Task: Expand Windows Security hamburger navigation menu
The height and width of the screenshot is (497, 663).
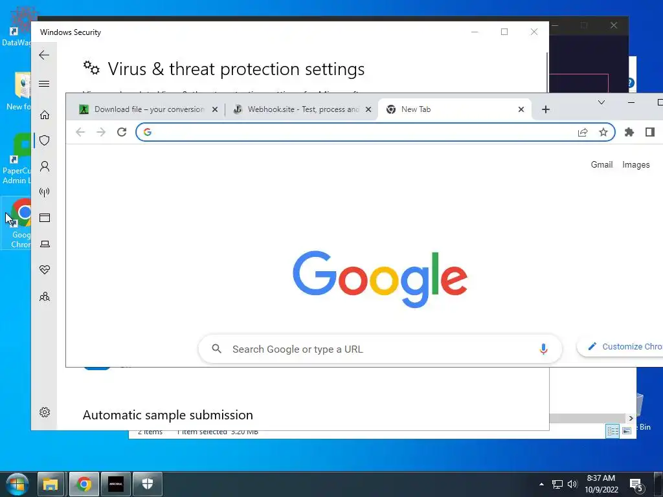Action: (x=44, y=83)
